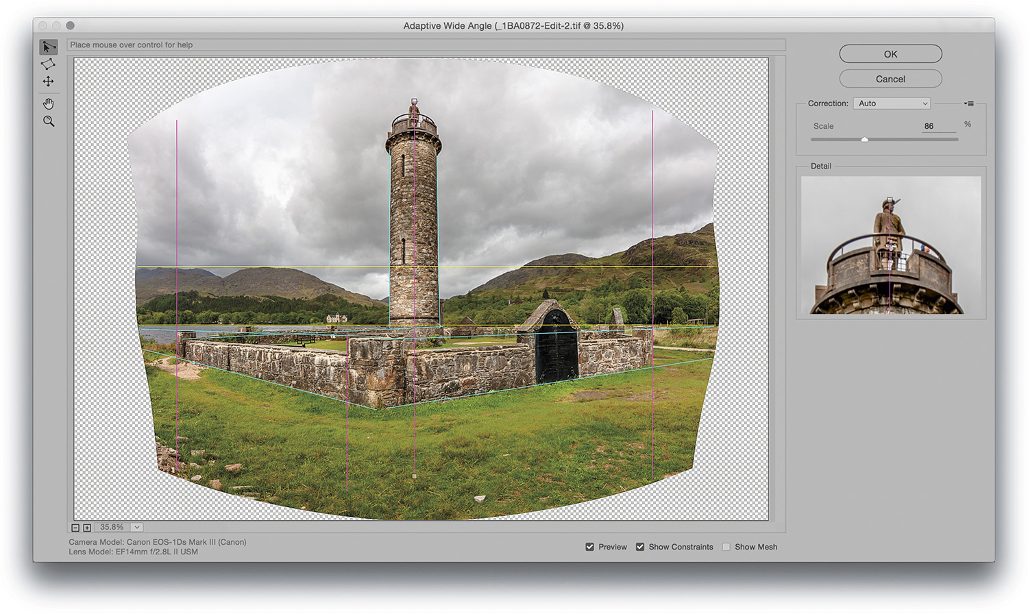Select the Polygon Constraint tool
Viewport: 1028px width, 614px height.
coord(48,64)
